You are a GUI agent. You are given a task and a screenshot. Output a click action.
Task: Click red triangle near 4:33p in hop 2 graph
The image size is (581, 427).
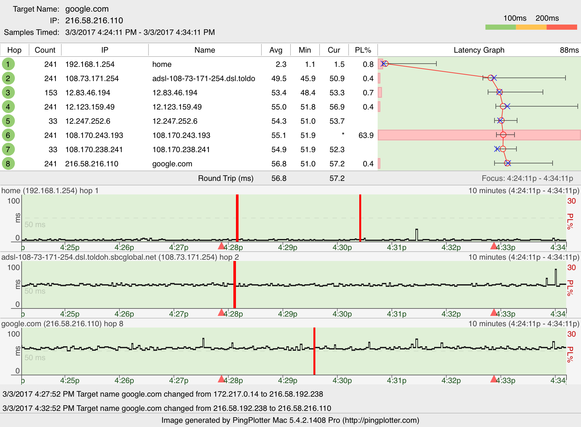494,313
